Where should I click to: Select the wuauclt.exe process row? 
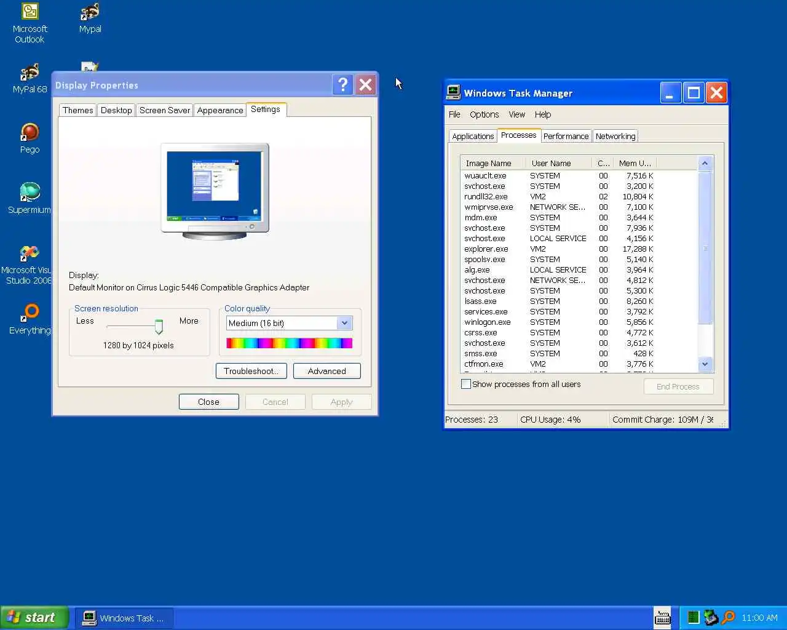(579, 176)
